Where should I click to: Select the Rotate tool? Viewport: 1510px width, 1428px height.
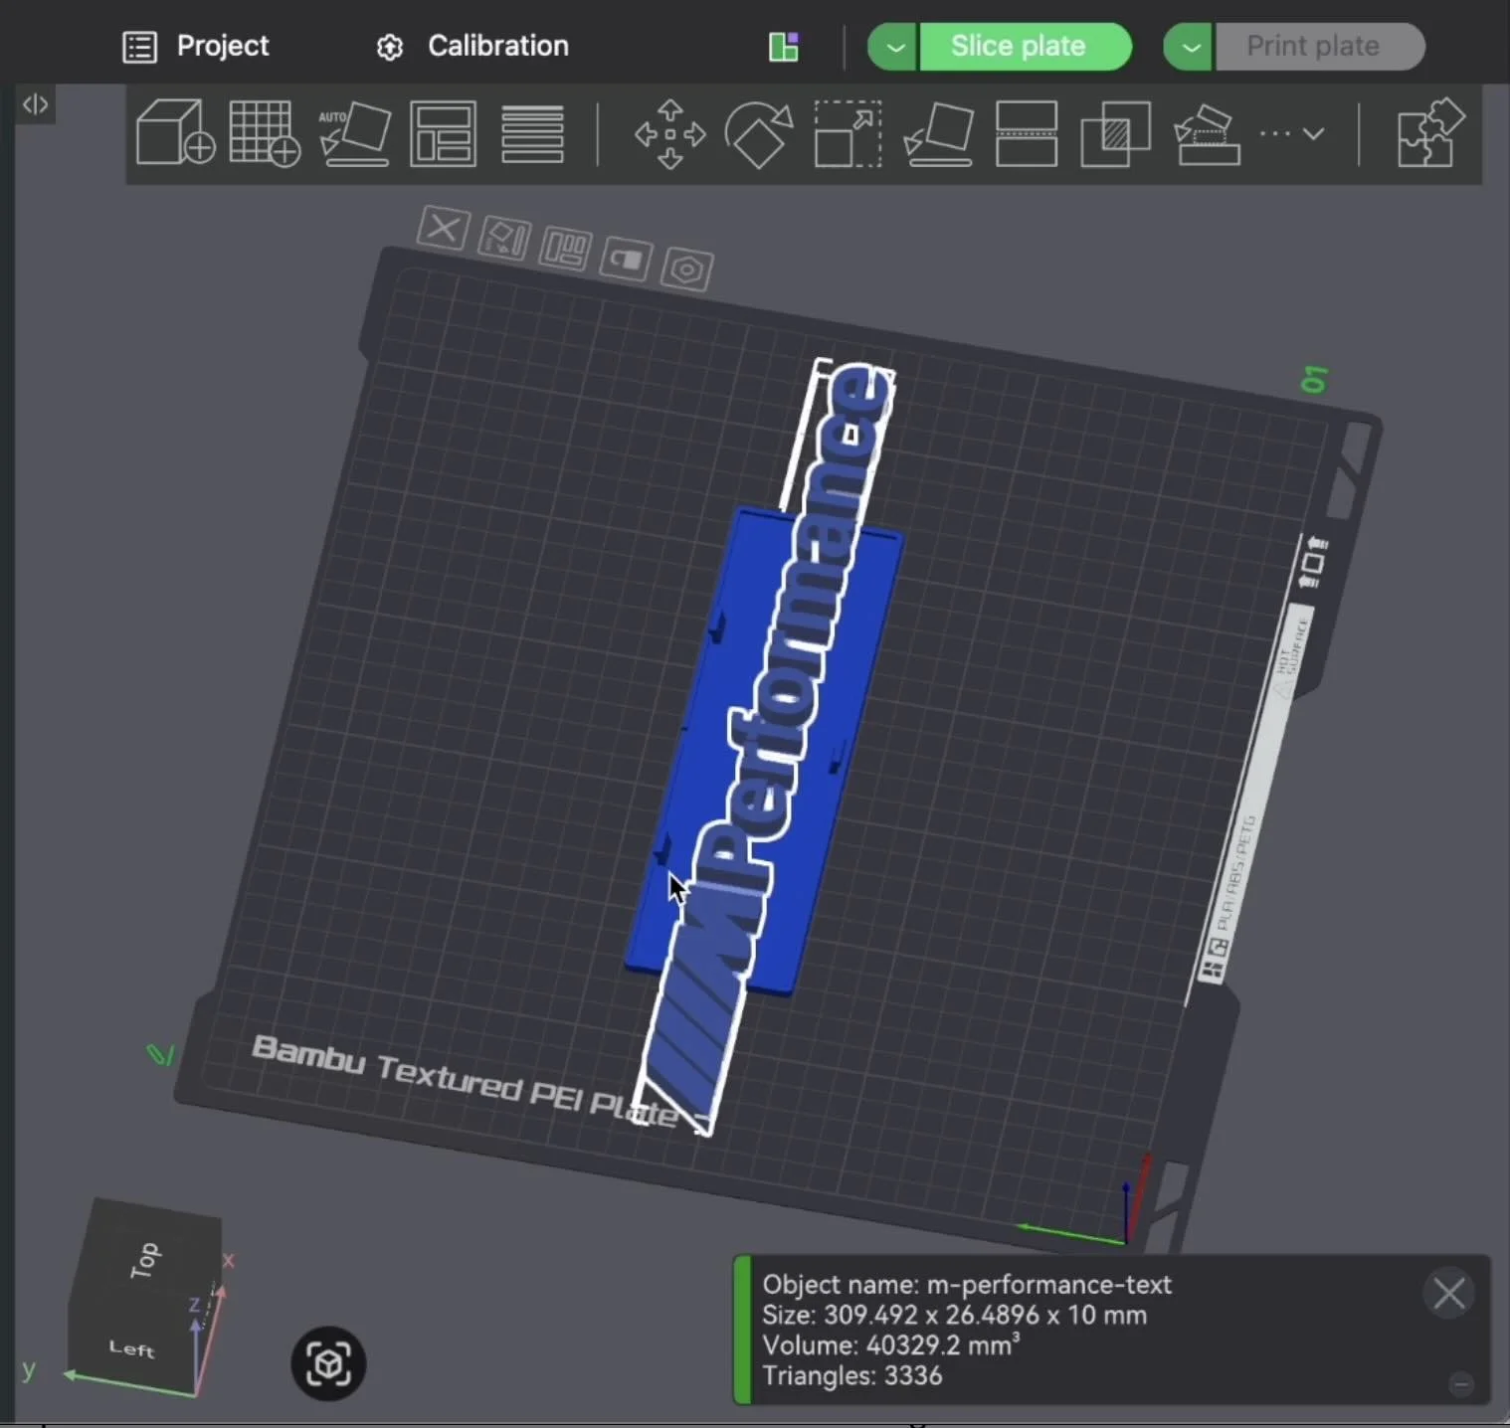pyautogui.click(x=759, y=133)
